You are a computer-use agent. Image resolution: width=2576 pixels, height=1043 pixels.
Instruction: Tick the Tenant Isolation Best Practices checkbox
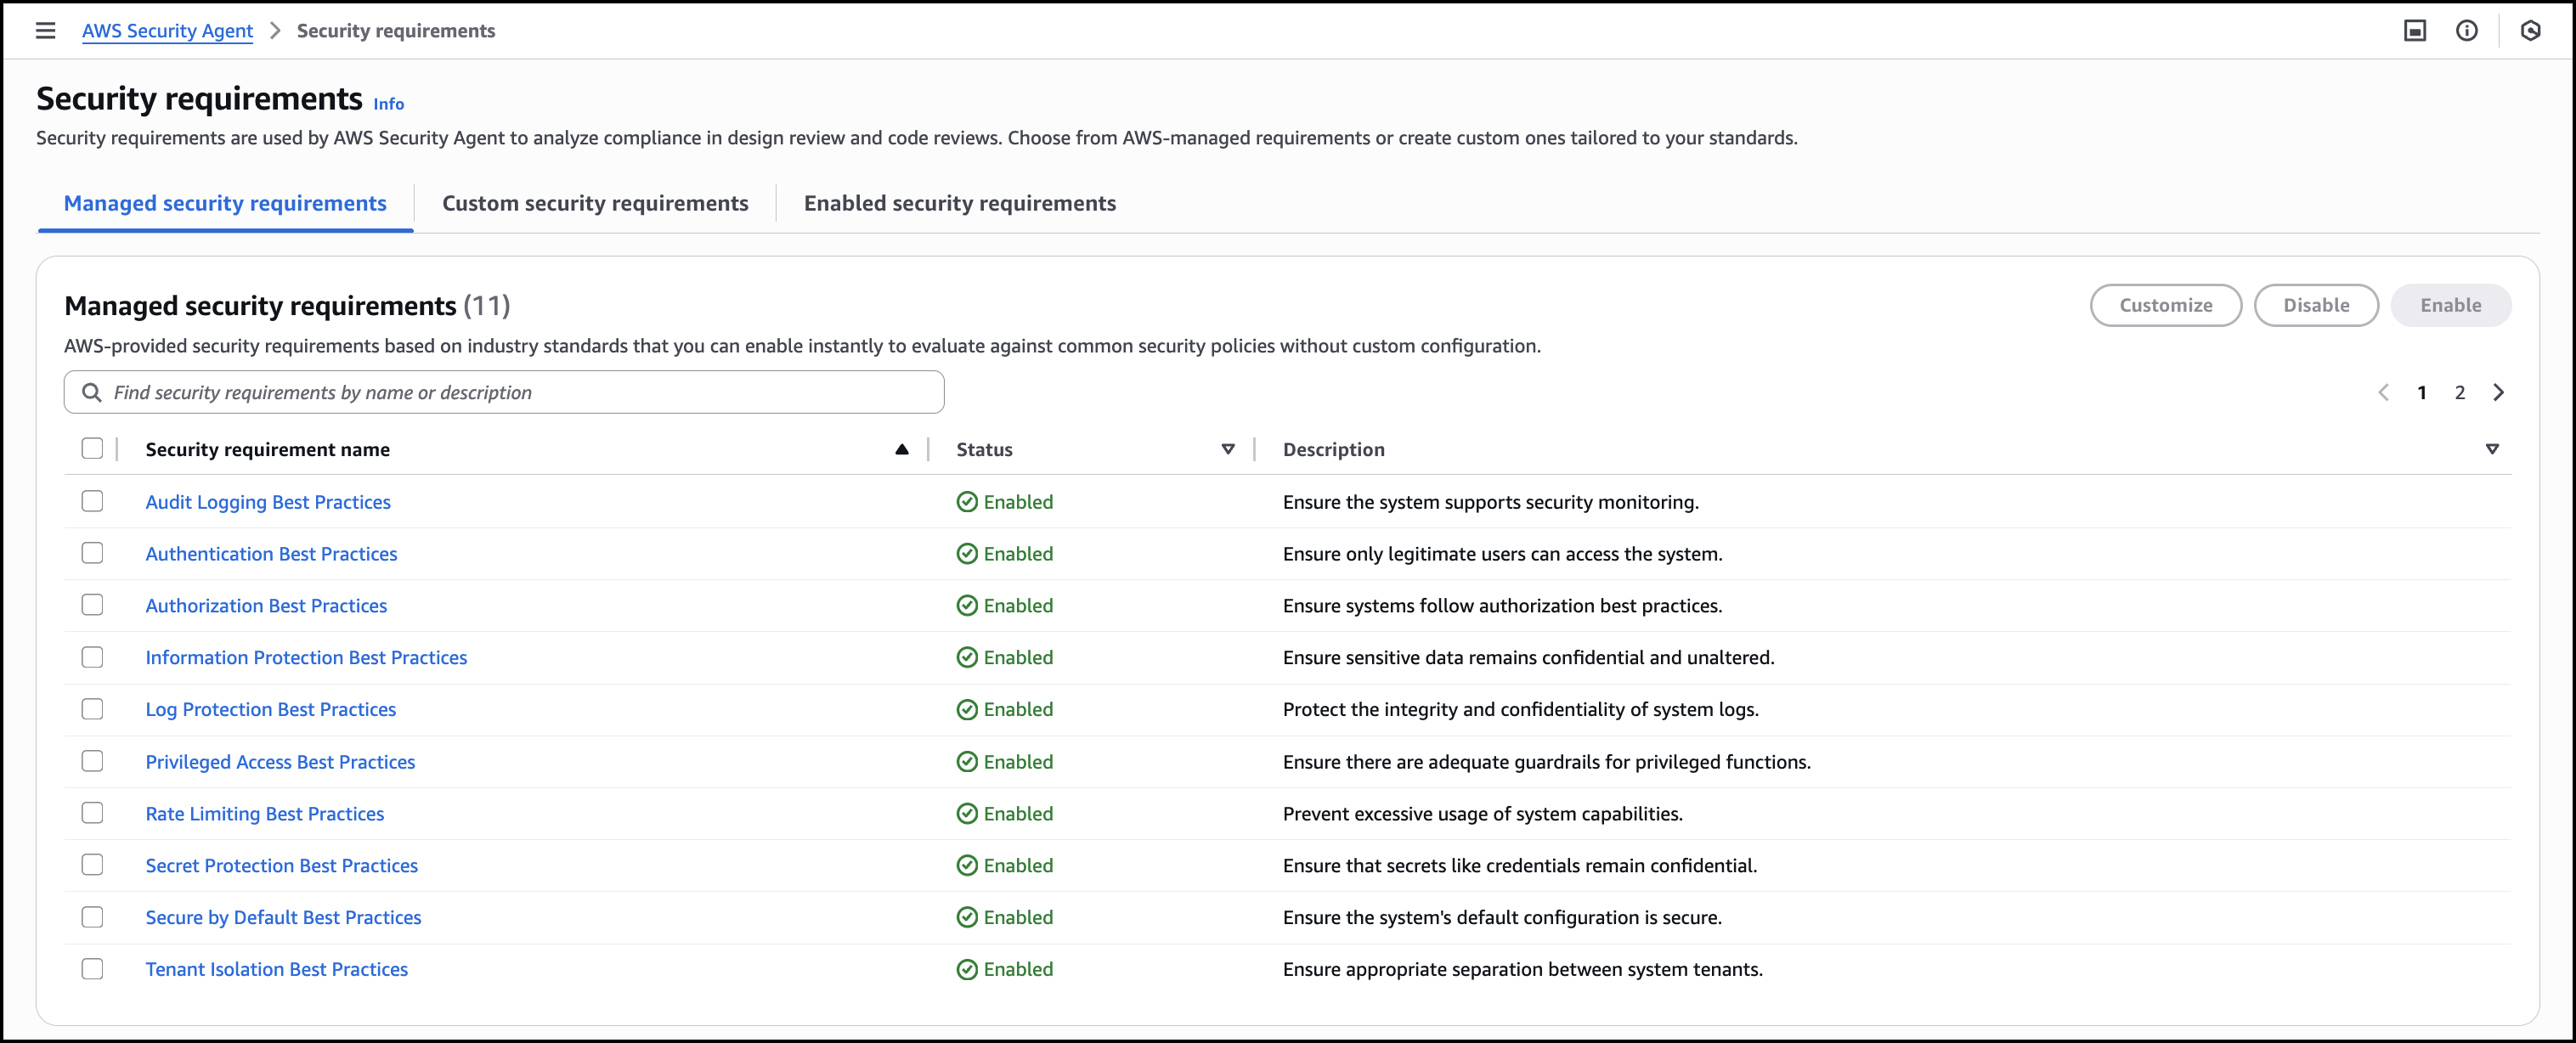click(92, 968)
